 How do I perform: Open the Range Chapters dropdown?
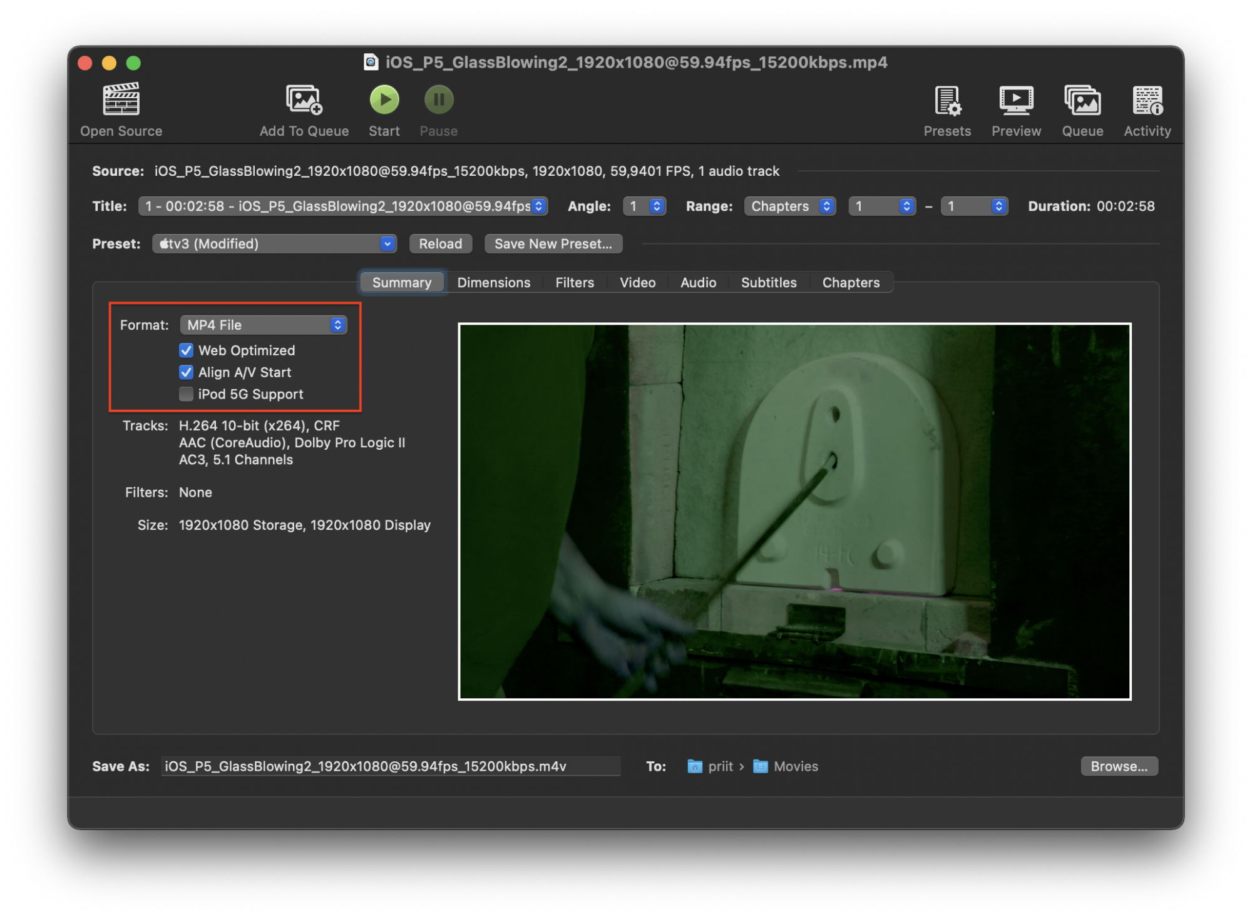coord(789,206)
